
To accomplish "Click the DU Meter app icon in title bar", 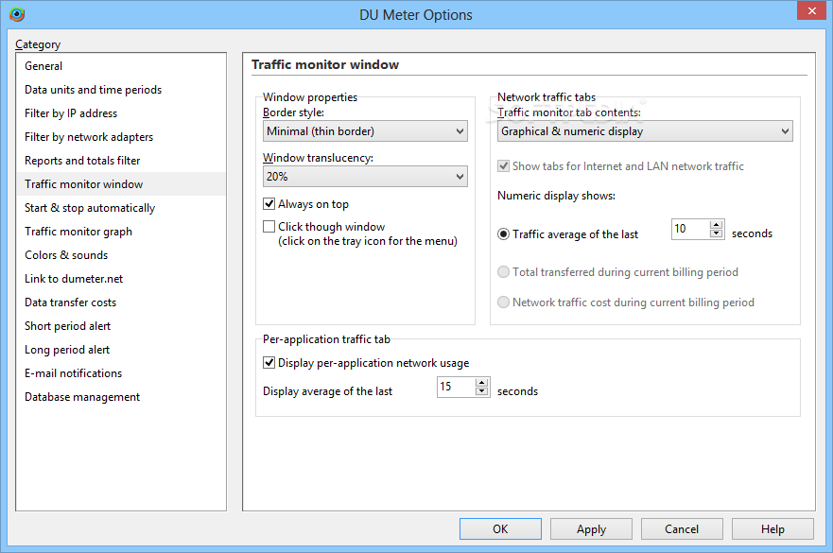I will [17, 14].
